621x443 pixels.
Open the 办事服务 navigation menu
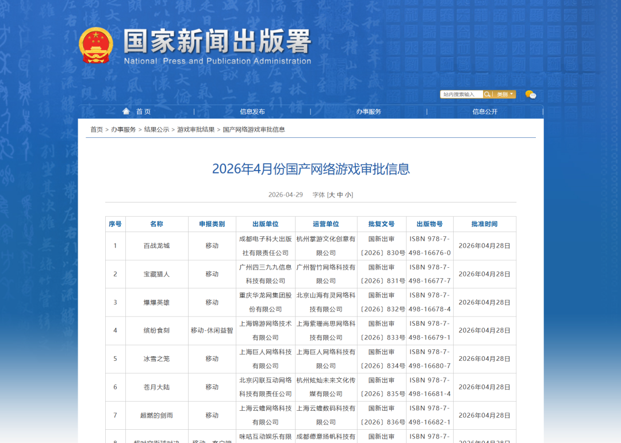point(369,111)
